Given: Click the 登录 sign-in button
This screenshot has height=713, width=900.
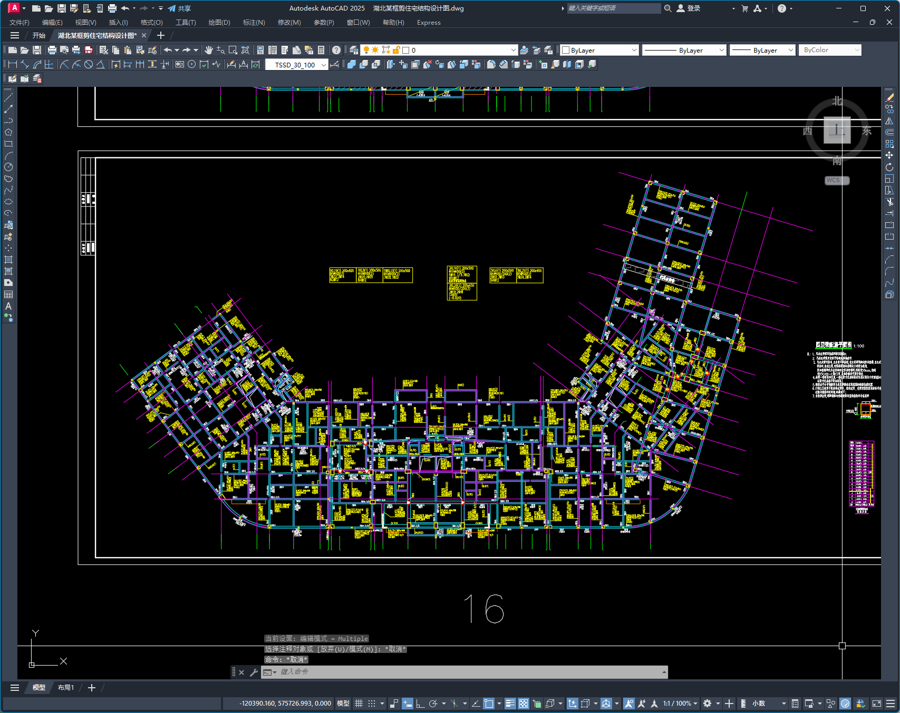Looking at the screenshot, I should [x=689, y=8].
